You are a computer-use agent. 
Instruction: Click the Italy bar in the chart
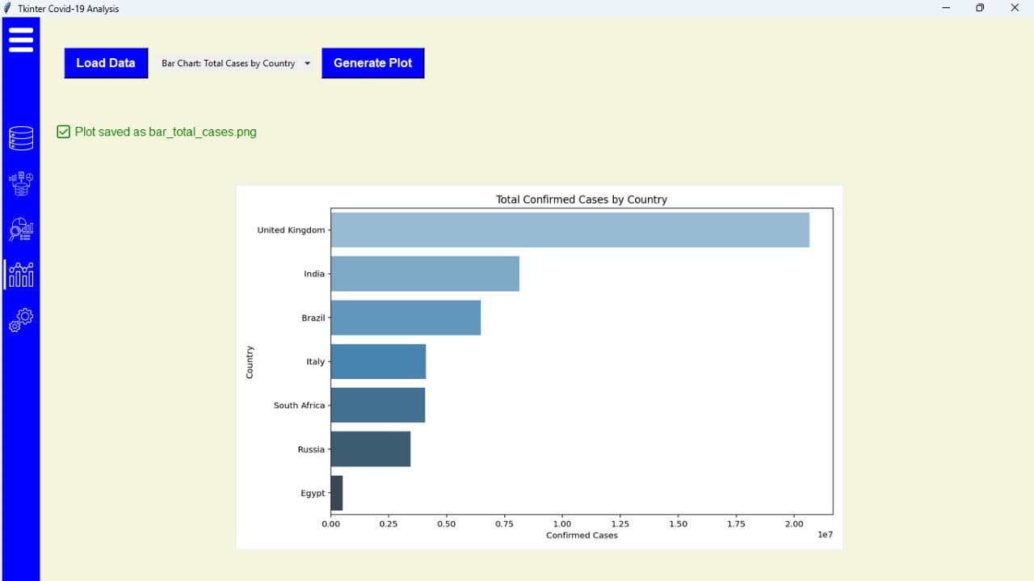pos(378,361)
